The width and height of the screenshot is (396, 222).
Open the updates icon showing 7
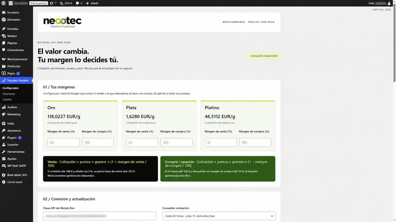point(53,3)
